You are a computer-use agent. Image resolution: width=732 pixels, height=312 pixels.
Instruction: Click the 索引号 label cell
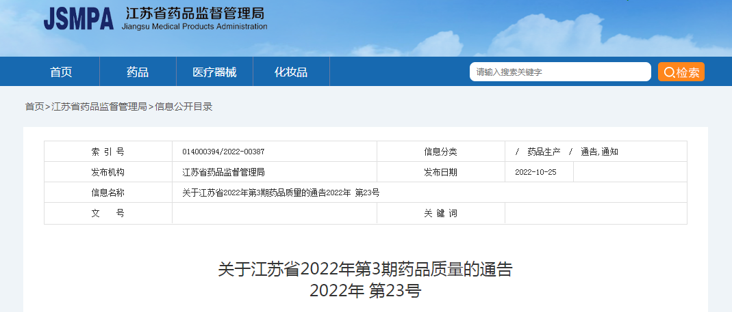tap(108, 152)
